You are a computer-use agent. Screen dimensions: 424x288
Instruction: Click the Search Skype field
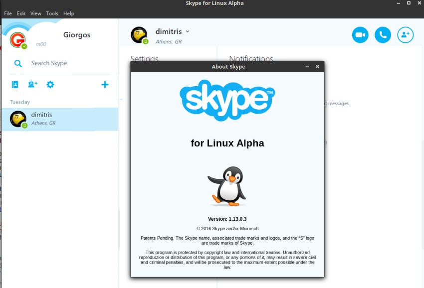65,63
